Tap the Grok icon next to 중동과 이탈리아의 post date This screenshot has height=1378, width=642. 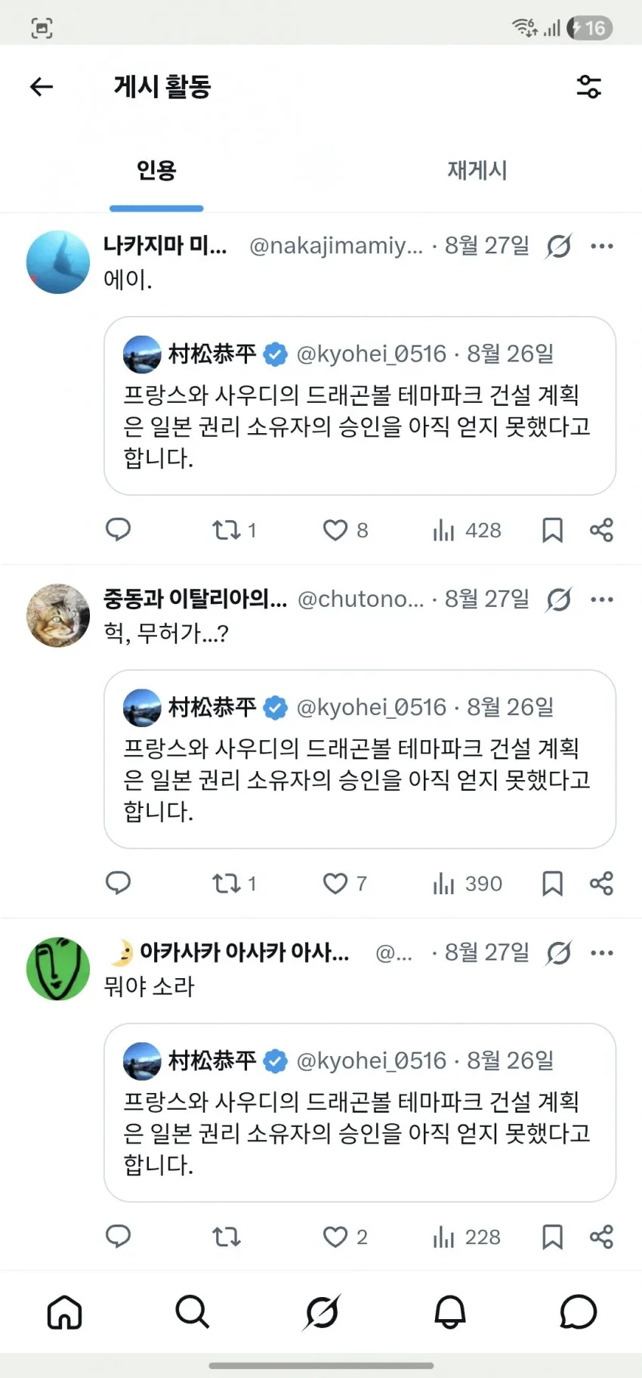click(x=559, y=599)
